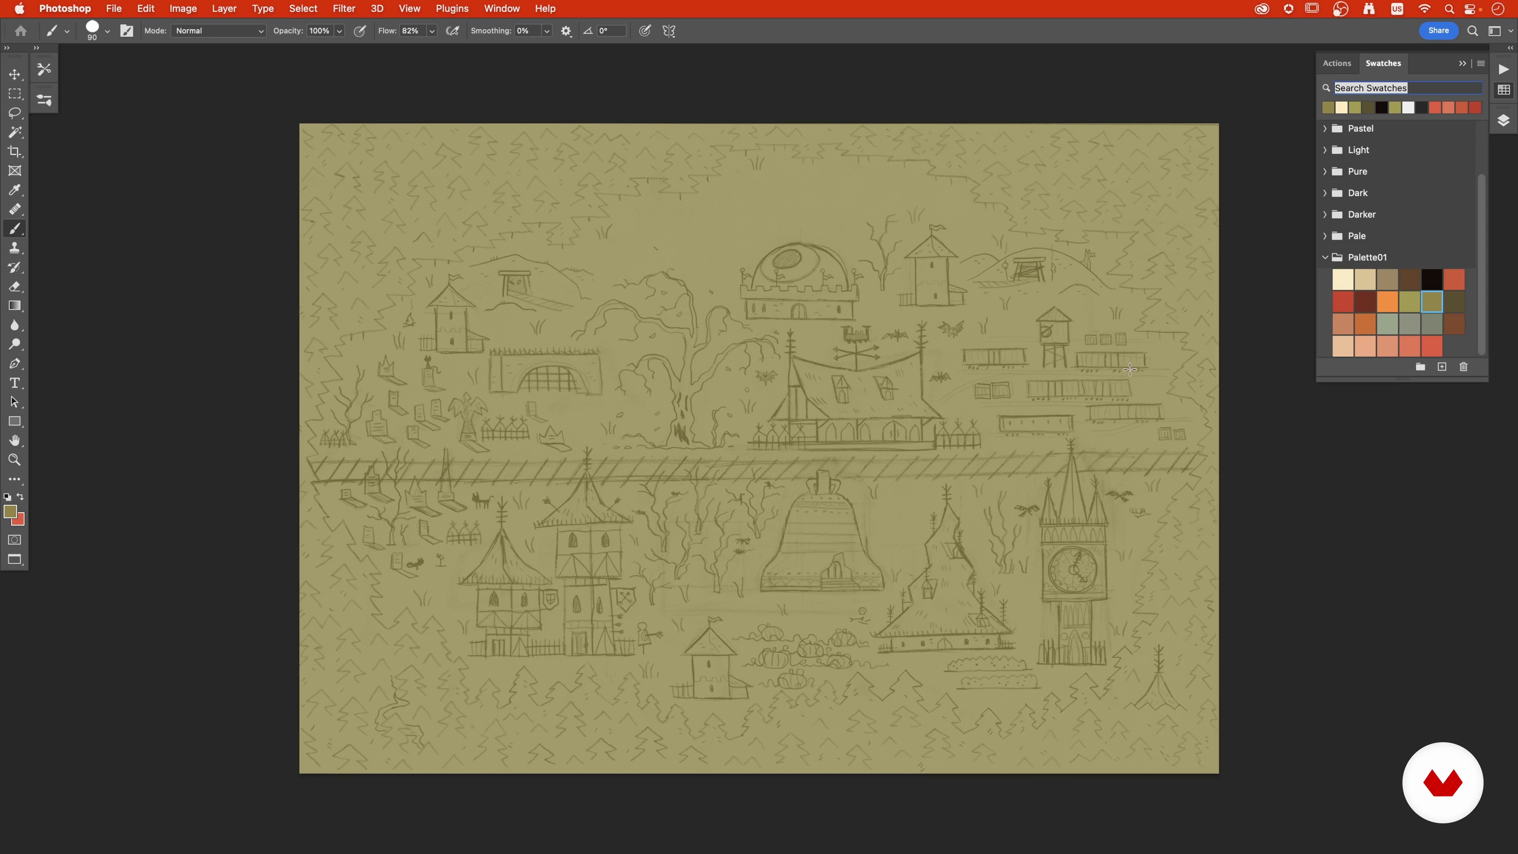This screenshot has width=1518, height=854.
Task: Switch to the Swatches tab
Action: click(1383, 63)
